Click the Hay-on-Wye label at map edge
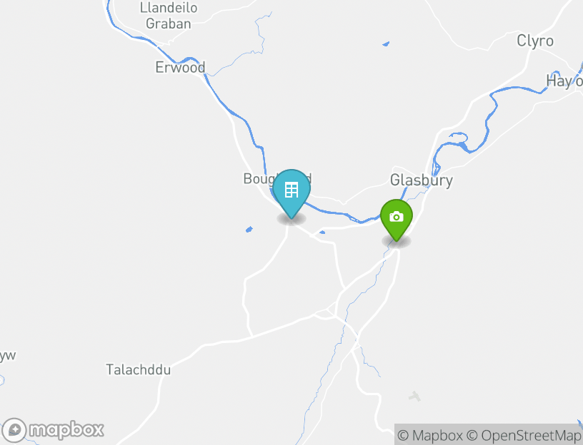The image size is (583, 445). tap(564, 81)
